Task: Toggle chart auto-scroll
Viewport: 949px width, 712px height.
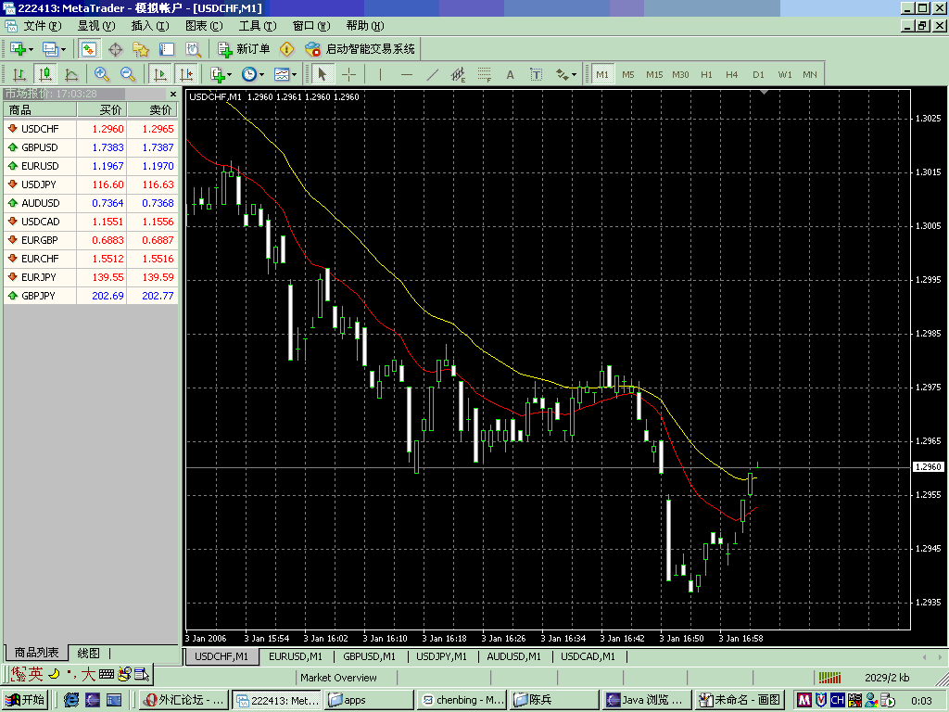Action: click(x=159, y=73)
